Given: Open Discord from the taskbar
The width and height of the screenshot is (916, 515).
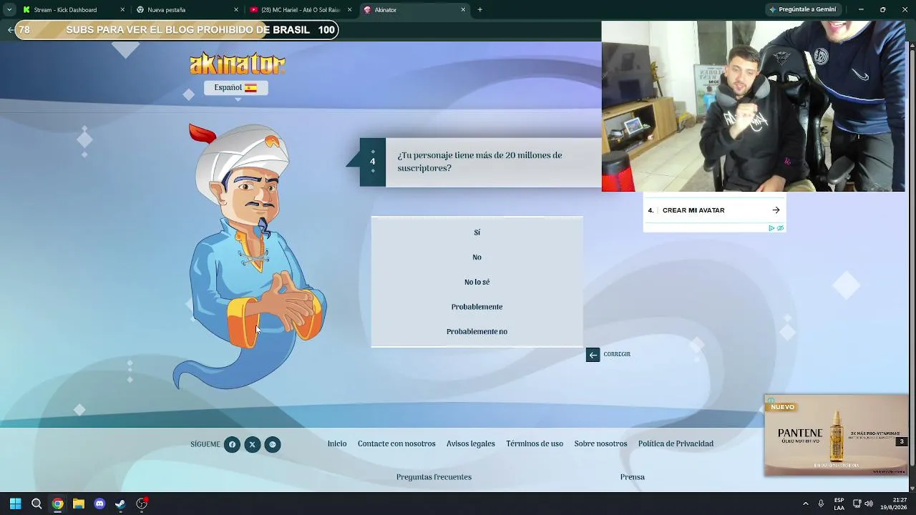Looking at the screenshot, I should [99, 504].
